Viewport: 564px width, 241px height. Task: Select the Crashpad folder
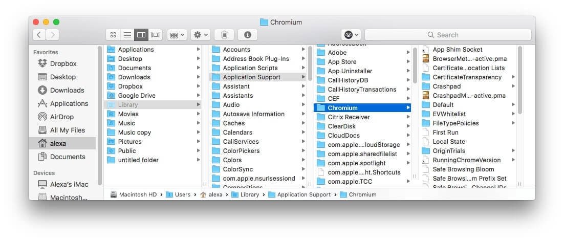click(x=469, y=86)
